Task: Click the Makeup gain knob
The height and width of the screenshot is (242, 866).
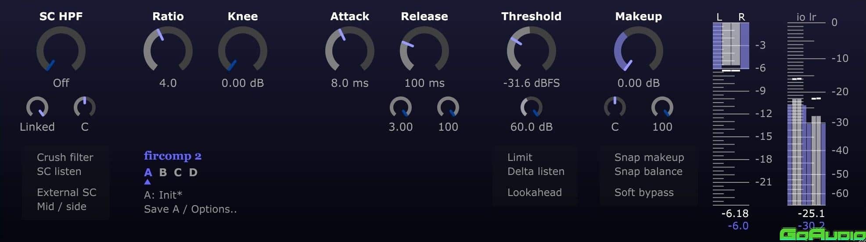Action: pyautogui.click(x=638, y=50)
